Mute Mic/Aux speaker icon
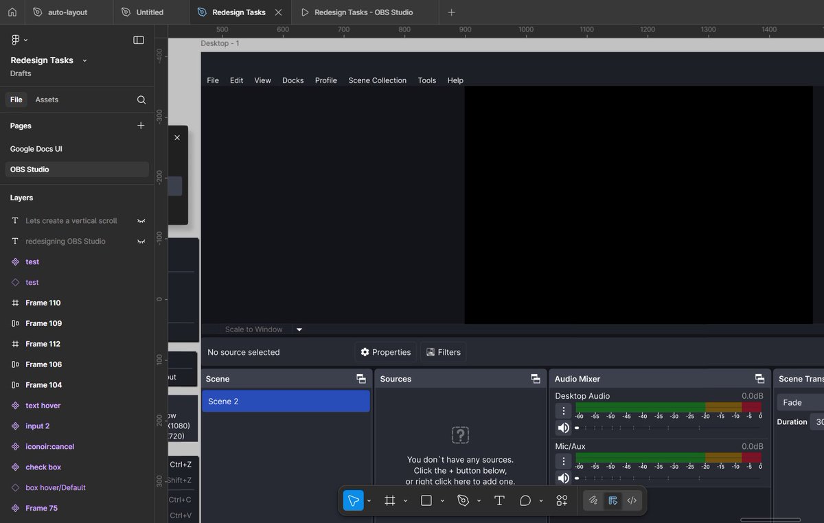824x523 pixels. click(563, 478)
